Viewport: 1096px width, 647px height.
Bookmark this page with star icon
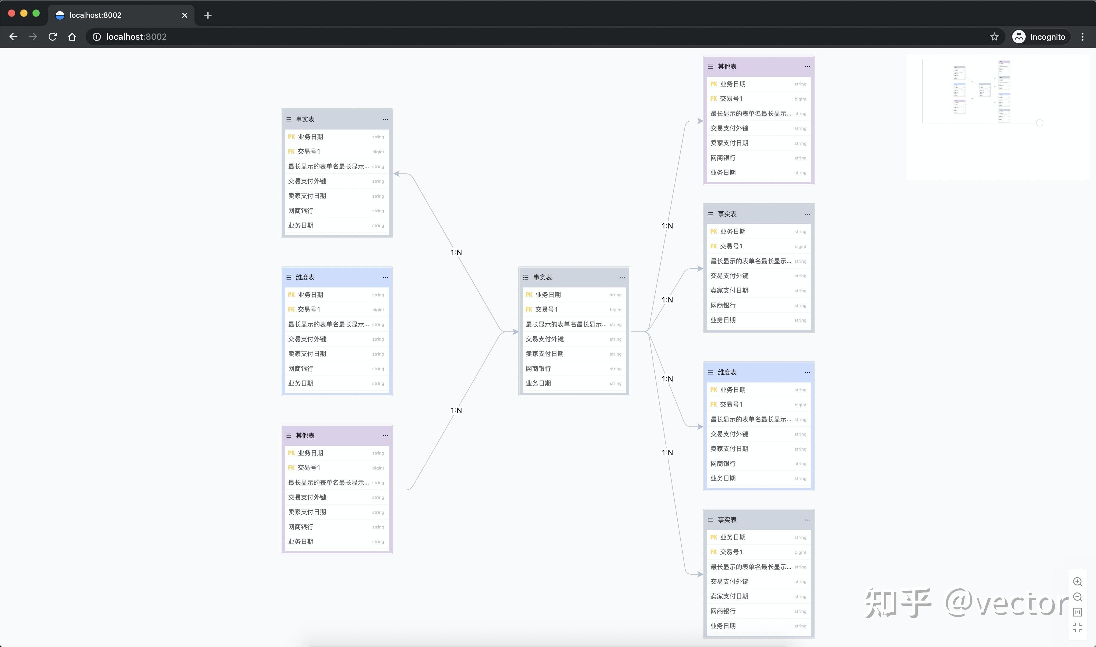tap(994, 37)
